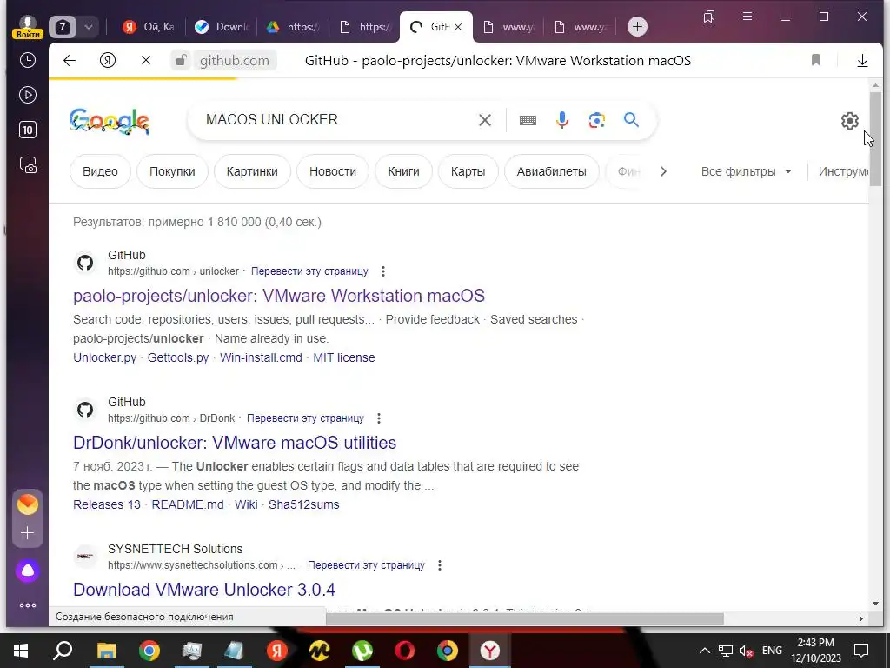Screen dimensions: 890x668
Task: Add a sidebar app with plus icon
Action: [27, 533]
